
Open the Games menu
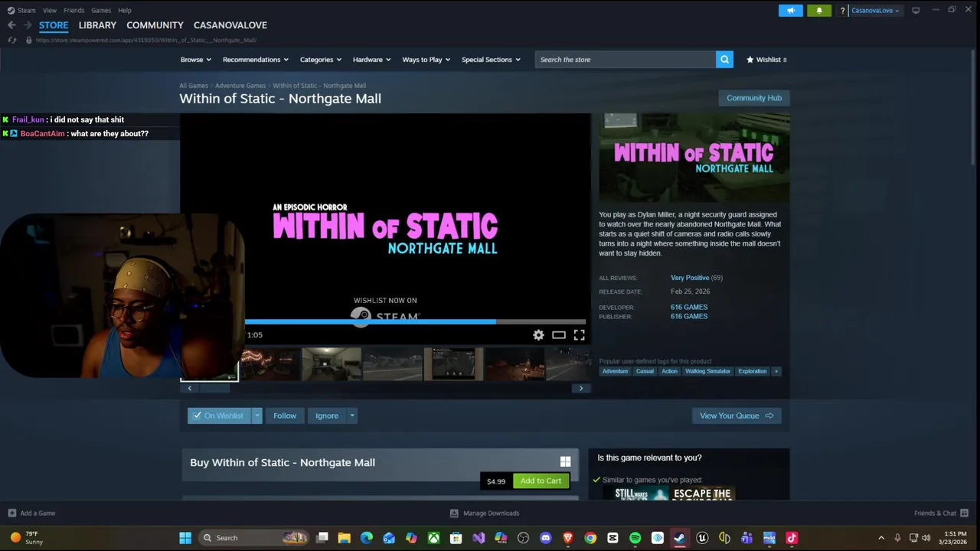101,11
